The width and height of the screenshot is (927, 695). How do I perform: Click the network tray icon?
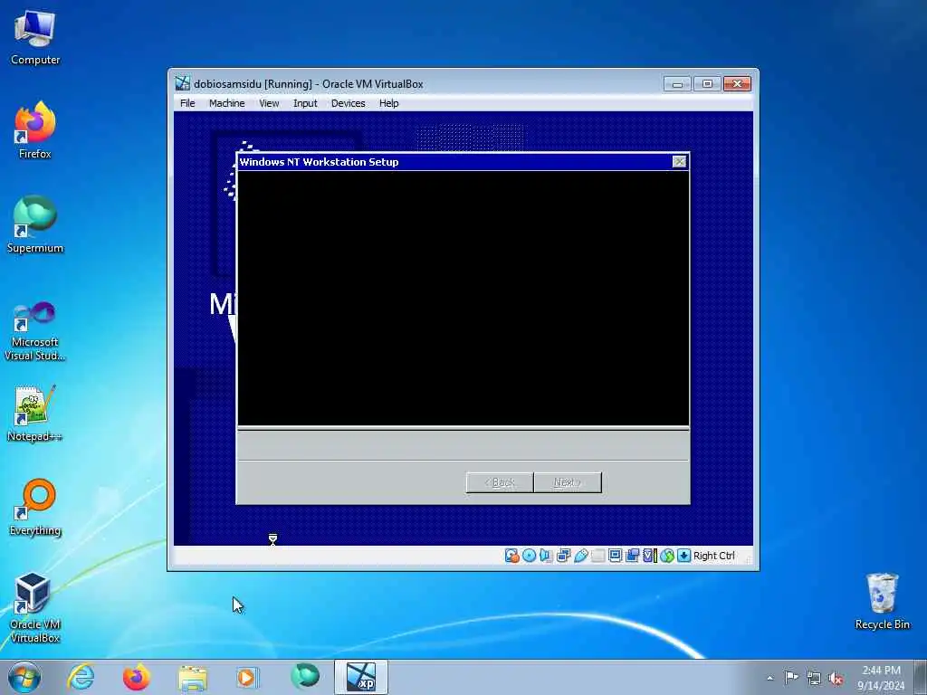coord(814,679)
